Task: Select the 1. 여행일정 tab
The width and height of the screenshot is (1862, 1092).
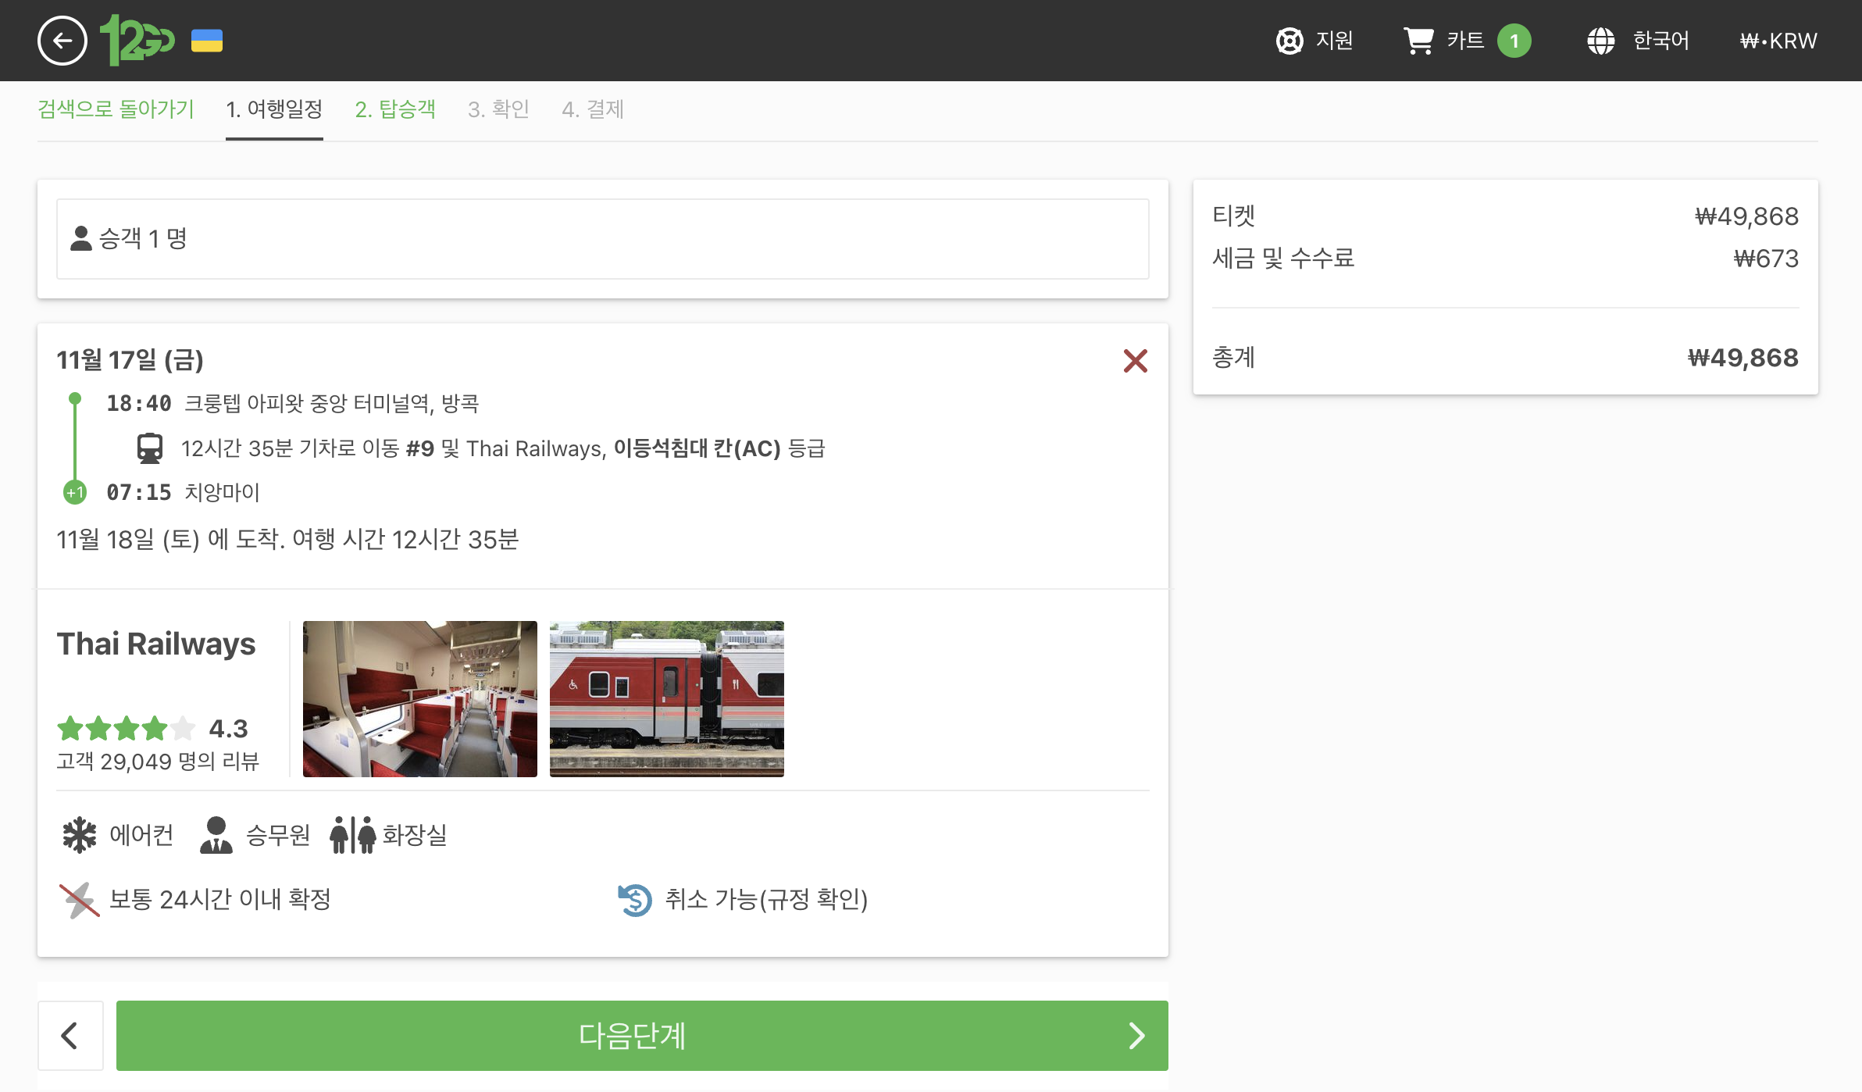Action: [x=274, y=109]
